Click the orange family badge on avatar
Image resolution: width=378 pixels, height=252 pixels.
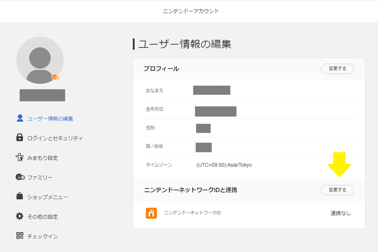pos(55,77)
